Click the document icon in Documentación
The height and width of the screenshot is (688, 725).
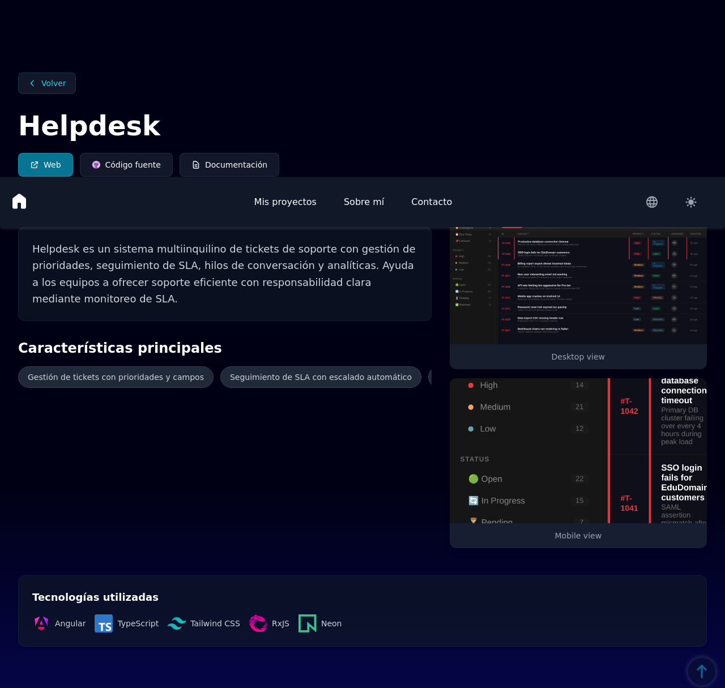(x=196, y=165)
